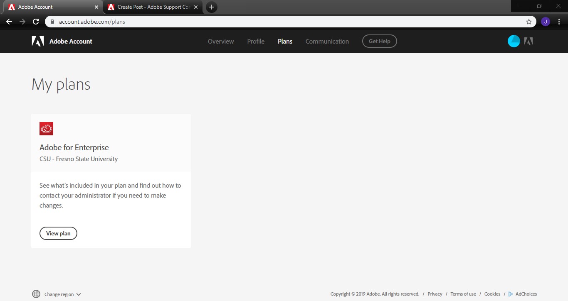Click the My plans heading
Screen dimensions: 568x301
point(61,84)
